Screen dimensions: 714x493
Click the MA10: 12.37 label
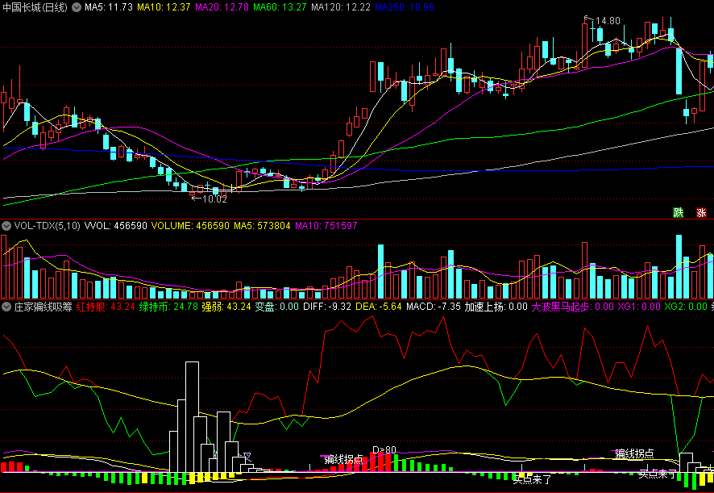click(164, 7)
